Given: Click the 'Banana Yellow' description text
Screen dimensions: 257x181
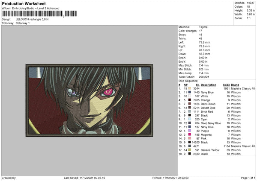Looking at the screenshot, I should tap(210, 150).
